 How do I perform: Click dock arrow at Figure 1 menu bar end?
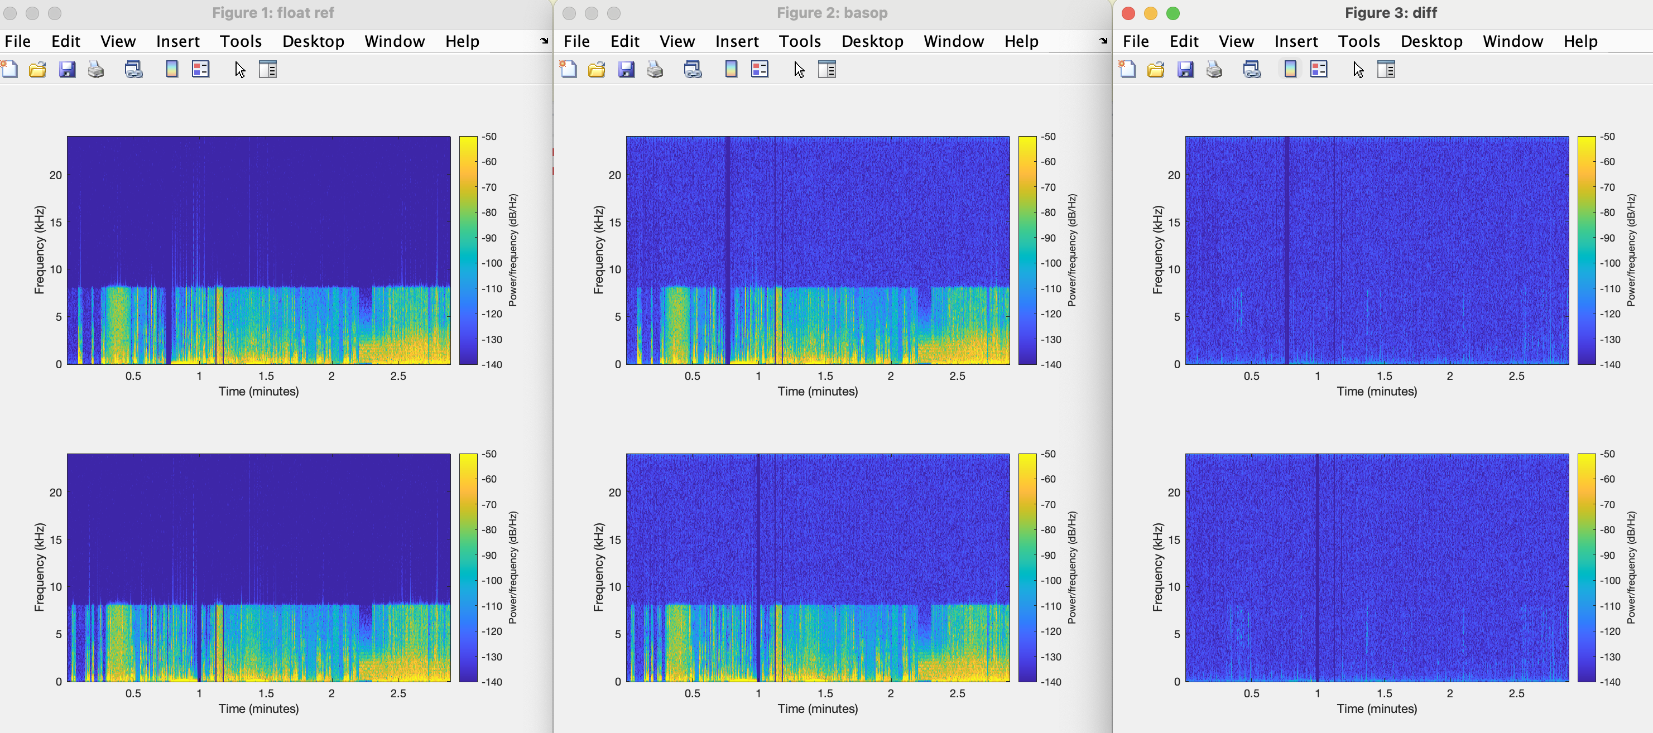[x=544, y=41]
